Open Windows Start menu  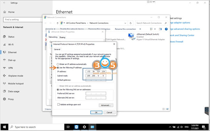[x=4, y=127]
